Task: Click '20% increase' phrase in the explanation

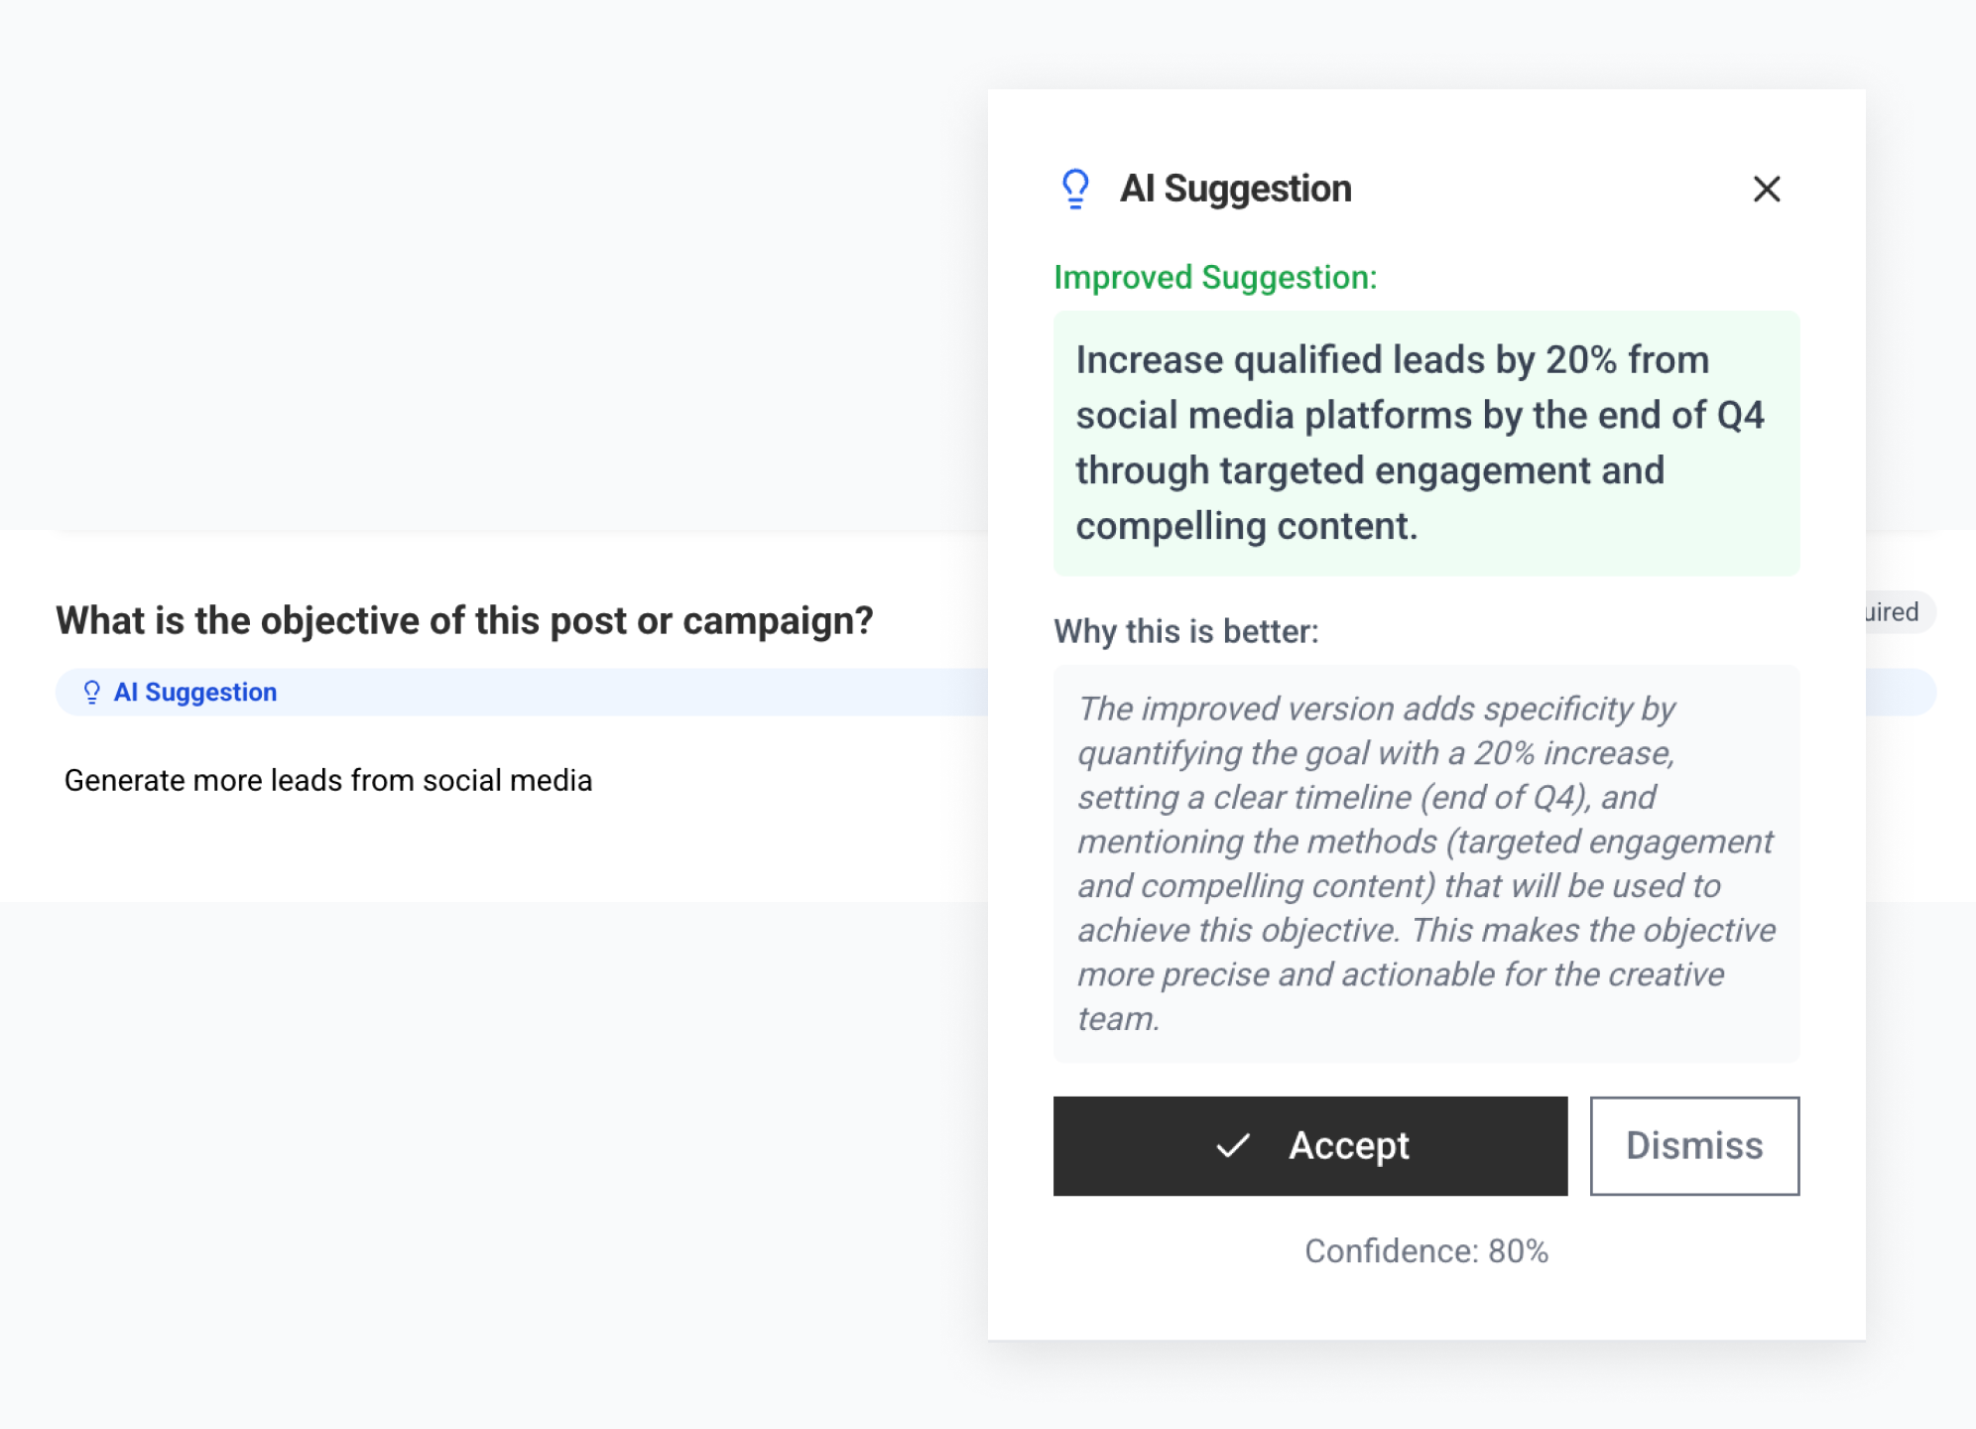Action: (x=1573, y=753)
